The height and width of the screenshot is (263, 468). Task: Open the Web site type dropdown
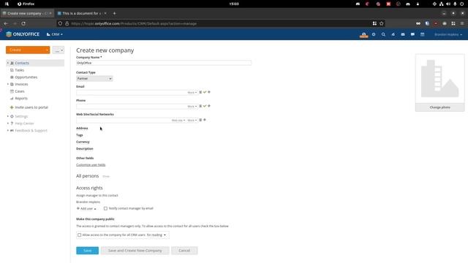click(x=178, y=121)
